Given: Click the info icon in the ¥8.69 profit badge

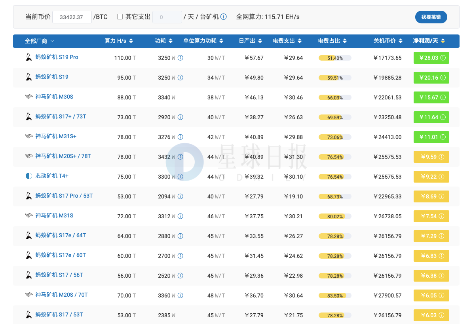Looking at the screenshot, I should pyautogui.click(x=441, y=196).
